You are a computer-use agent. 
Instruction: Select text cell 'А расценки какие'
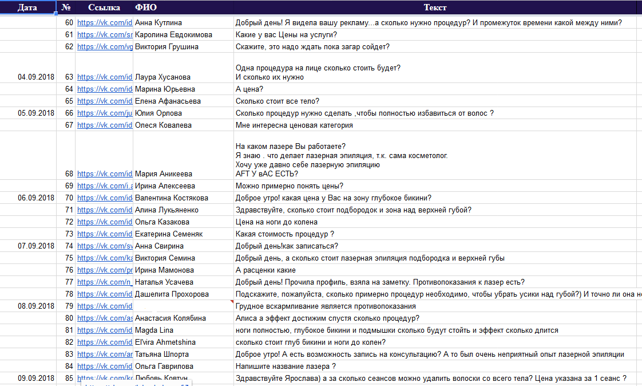pyautogui.click(x=435, y=270)
